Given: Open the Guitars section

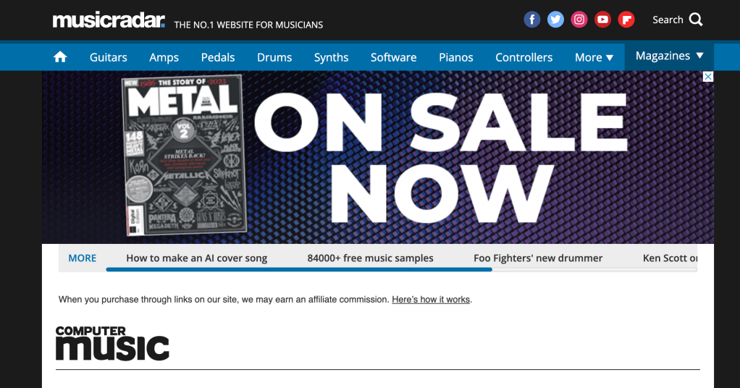Looking at the screenshot, I should point(109,57).
